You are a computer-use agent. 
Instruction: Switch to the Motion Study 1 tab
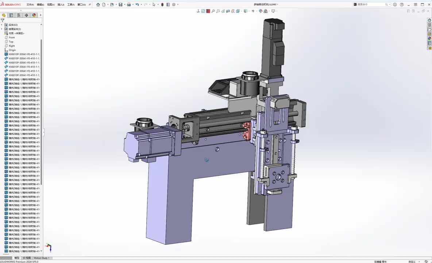41,258
